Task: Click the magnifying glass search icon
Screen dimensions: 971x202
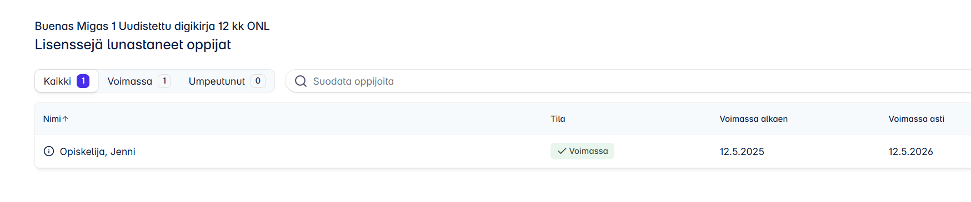Action: pyautogui.click(x=301, y=81)
